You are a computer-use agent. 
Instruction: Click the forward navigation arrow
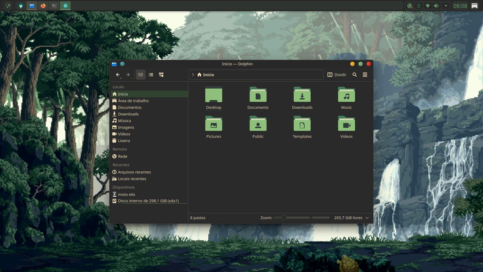(x=128, y=75)
